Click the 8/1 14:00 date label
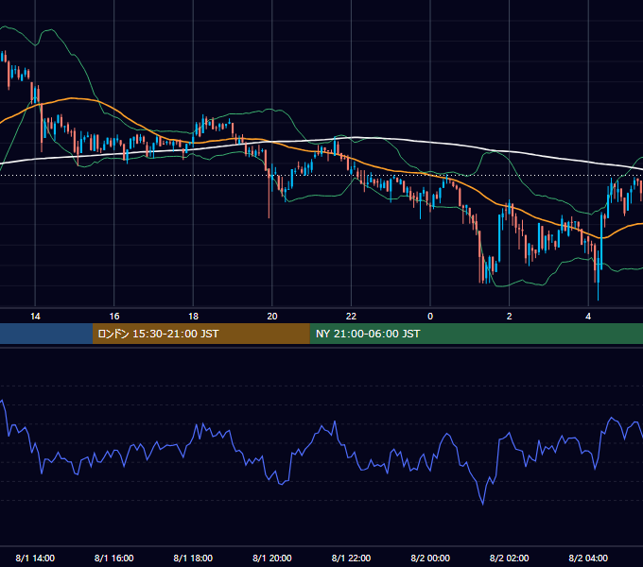643x567 pixels. pyautogui.click(x=35, y=558)
